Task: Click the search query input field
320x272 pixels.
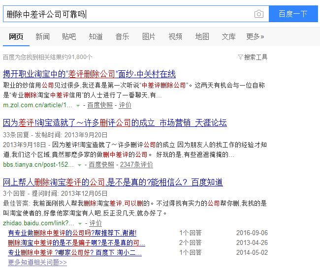Action: coord(128,14)
